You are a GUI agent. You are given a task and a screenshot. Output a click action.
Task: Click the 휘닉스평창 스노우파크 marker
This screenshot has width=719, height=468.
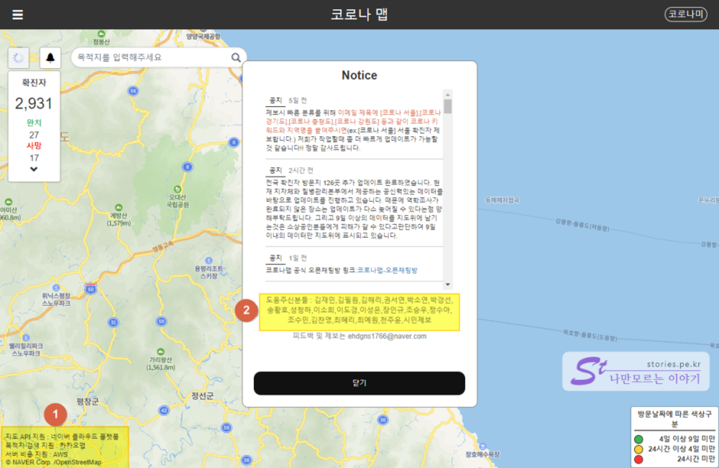coord(55,287)
